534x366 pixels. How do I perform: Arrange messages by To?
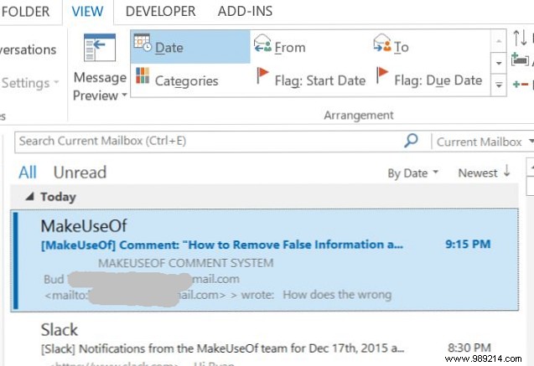[391, 47]
